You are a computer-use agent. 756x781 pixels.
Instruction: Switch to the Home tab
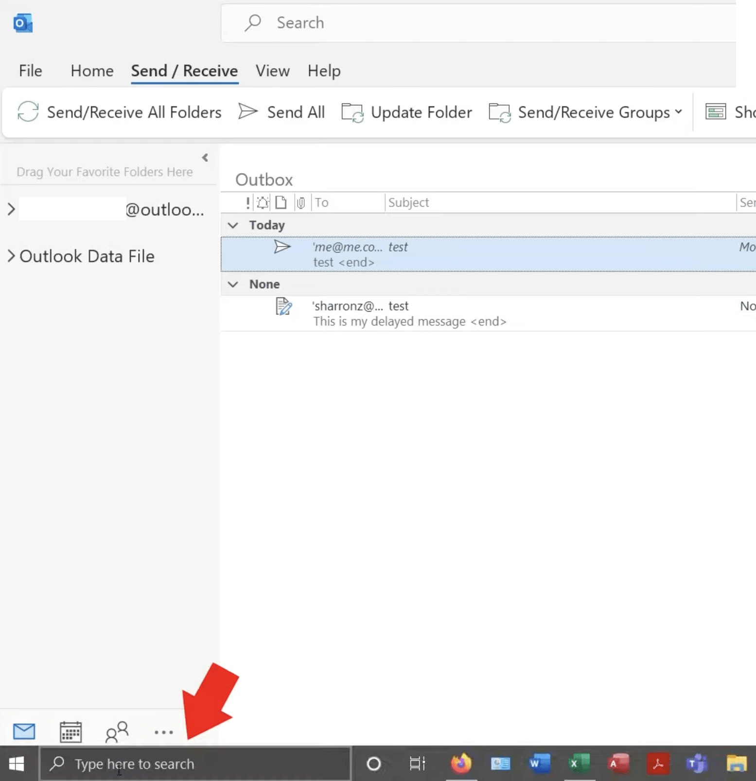(x=92, y=71)
